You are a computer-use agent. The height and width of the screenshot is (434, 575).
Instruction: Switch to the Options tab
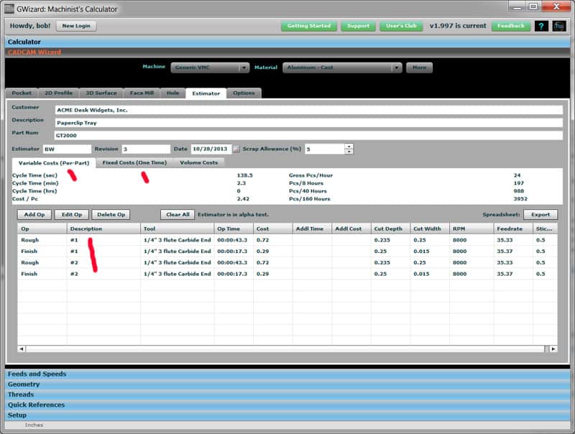244,93
